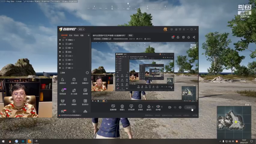Open the hamburger menu in title bar
This screenshot has height=144, width=256.
click(x=184, y=29)
